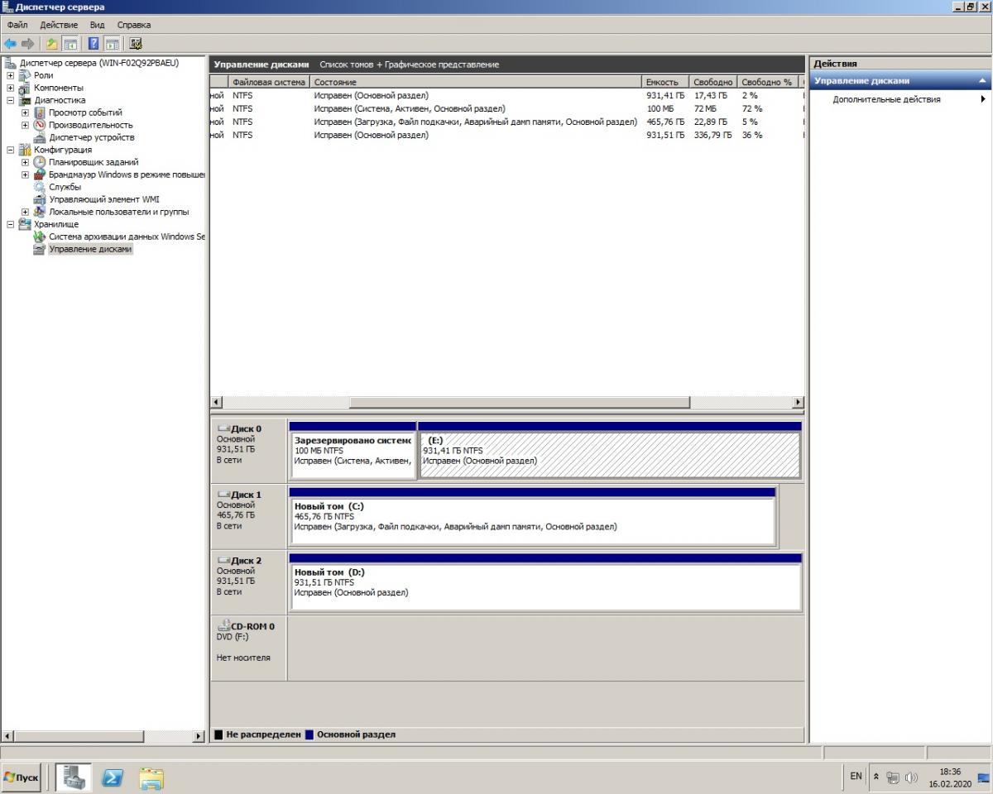This screenshot has width=993, height=794.
Task: Open Windows Explorer from the taskbar
Action: [151, 777]
